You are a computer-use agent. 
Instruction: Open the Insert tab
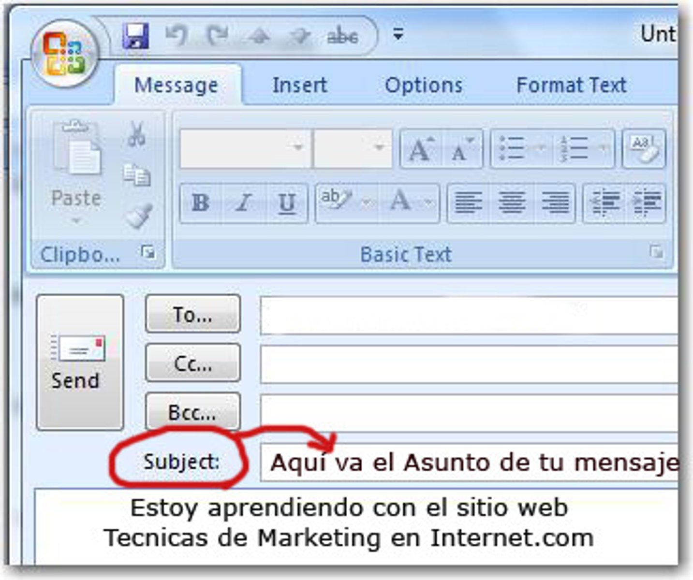pyautogui.click(x=300, y=85)
